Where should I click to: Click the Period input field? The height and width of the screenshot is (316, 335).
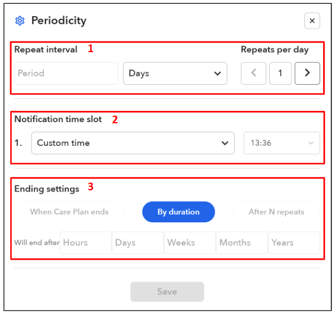[66, 74]
